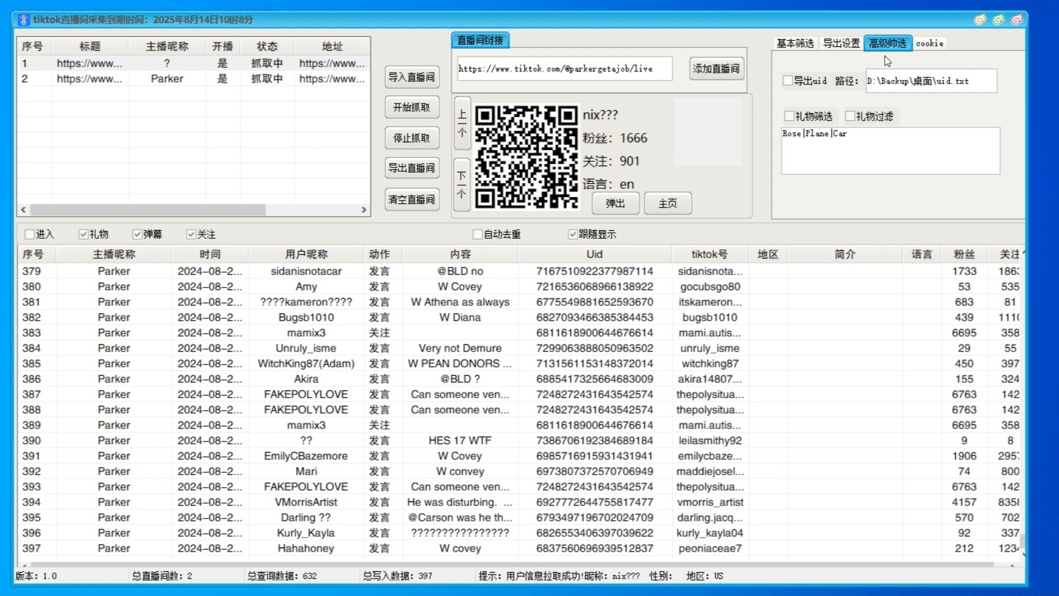Screen dimensions: 1059x596
Task: Click the tiktok号 column header
Action: point(709,254)
